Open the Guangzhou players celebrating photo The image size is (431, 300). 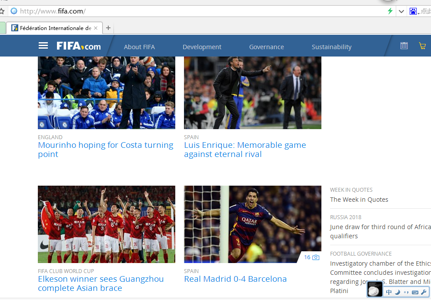click(107, 224)
